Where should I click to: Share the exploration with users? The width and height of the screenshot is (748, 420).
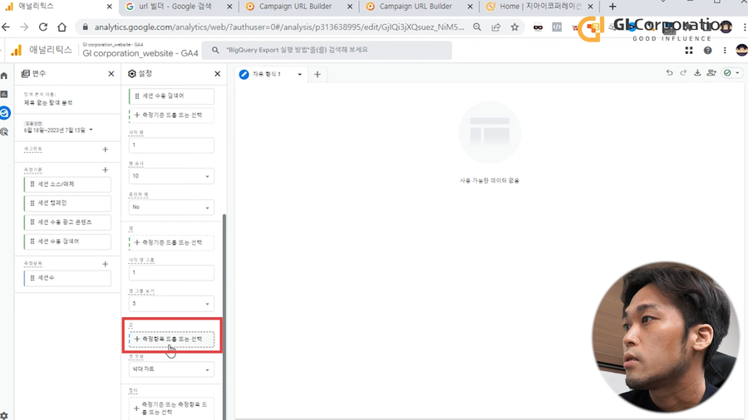[711, 73]
